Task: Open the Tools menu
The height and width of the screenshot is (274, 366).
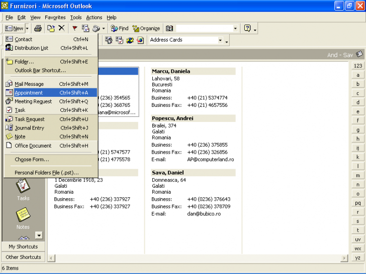Action: (x=76, y=17)
